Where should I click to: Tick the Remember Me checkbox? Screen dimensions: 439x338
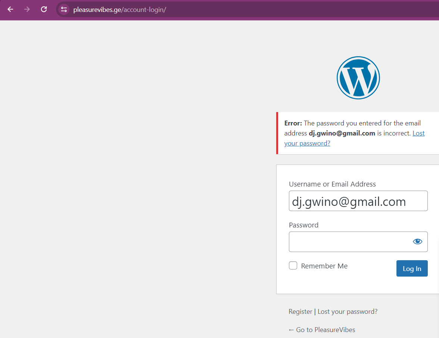(293, 265)
